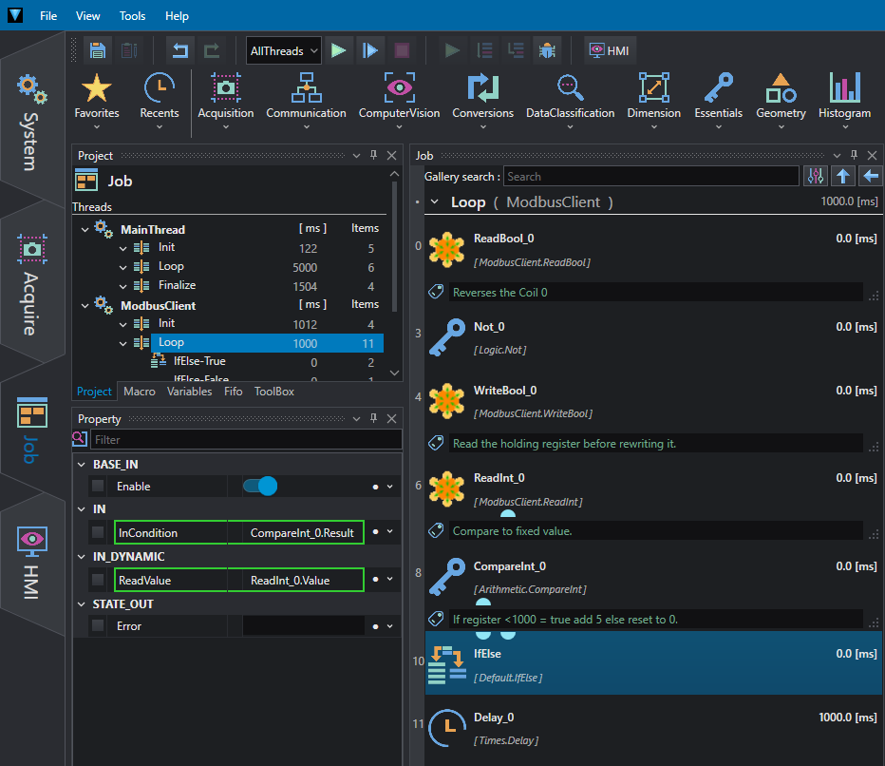This screenshot has width=885, height=766.
Task: Click the debug bug icon
Action: 547,50
